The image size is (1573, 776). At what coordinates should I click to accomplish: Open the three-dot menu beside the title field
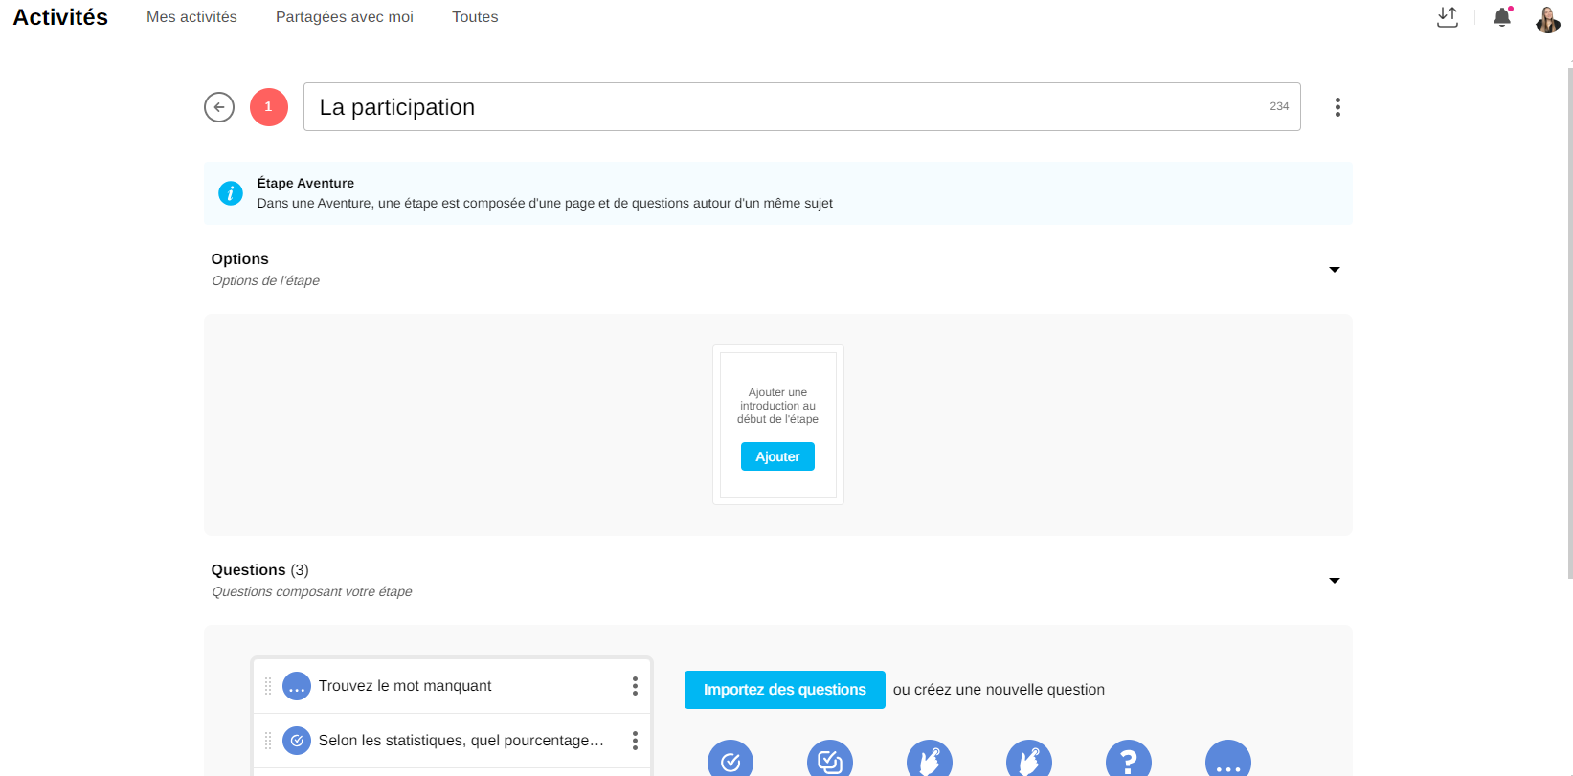[x=1337, y=107]
